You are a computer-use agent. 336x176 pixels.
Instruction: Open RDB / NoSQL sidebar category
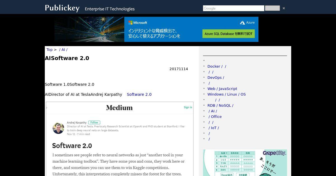(220, 106)
